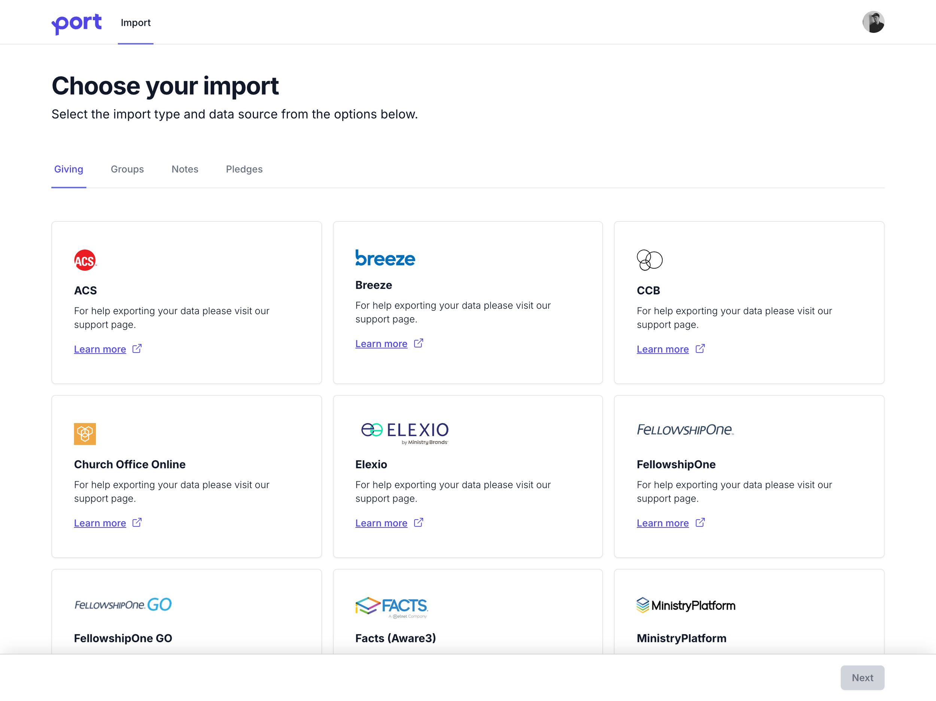Image resolution: width=936 pixels, height=701 pixels.
Task: Click the FellowshipOne logo
Action: tap(686, 429)
